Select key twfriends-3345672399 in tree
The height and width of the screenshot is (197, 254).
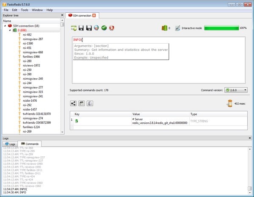(37, 122)
